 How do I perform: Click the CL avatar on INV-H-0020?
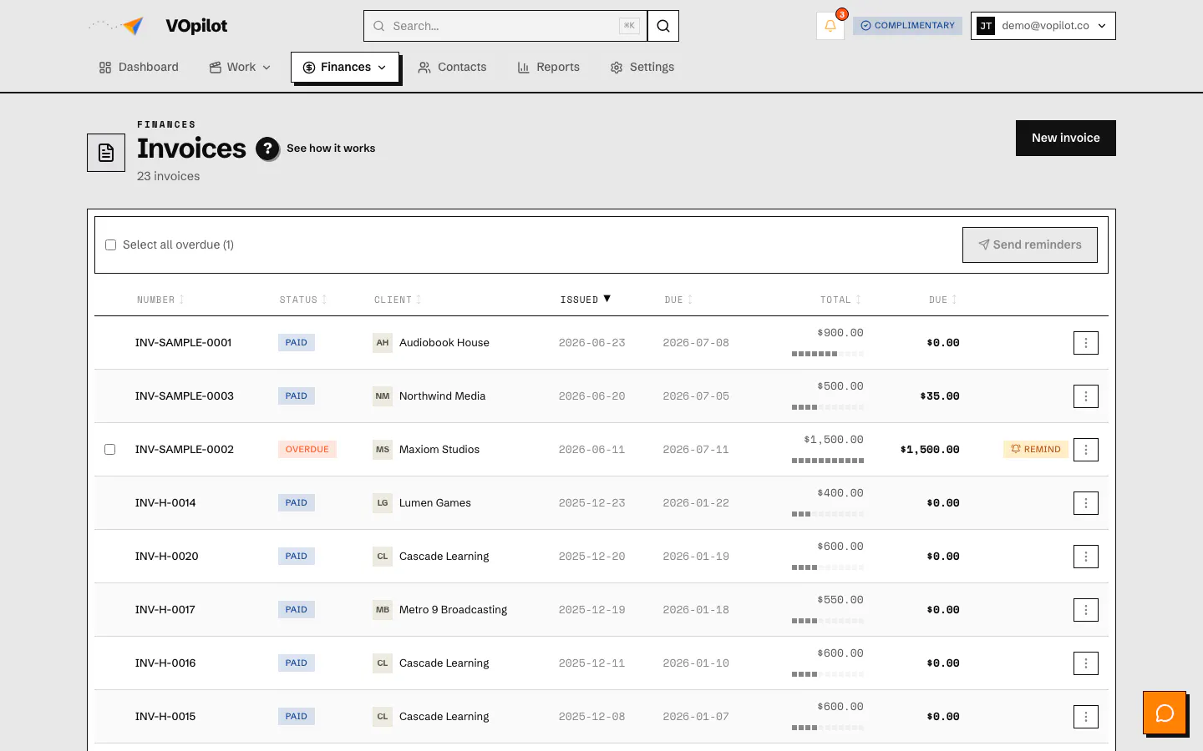[x=383, y=557]
